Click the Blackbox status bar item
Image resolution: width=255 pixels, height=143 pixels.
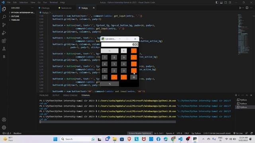point(18,133)
